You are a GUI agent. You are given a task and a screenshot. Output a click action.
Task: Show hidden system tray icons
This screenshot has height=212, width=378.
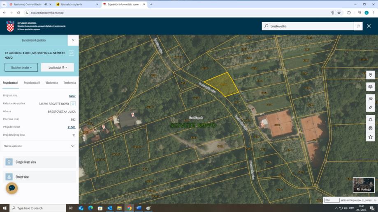[336, 208]
